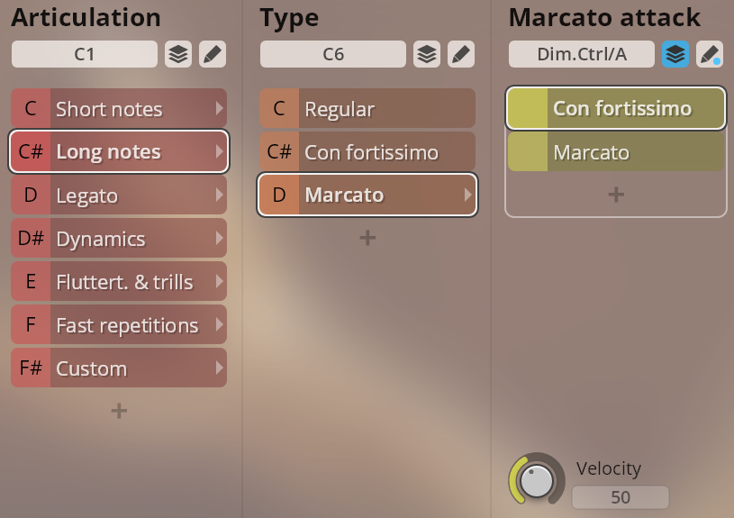Image resolution: width=734 pixels, height=518 pixels.
Task: Add a new slot in the Type column
Action: [x=367, y=238]
